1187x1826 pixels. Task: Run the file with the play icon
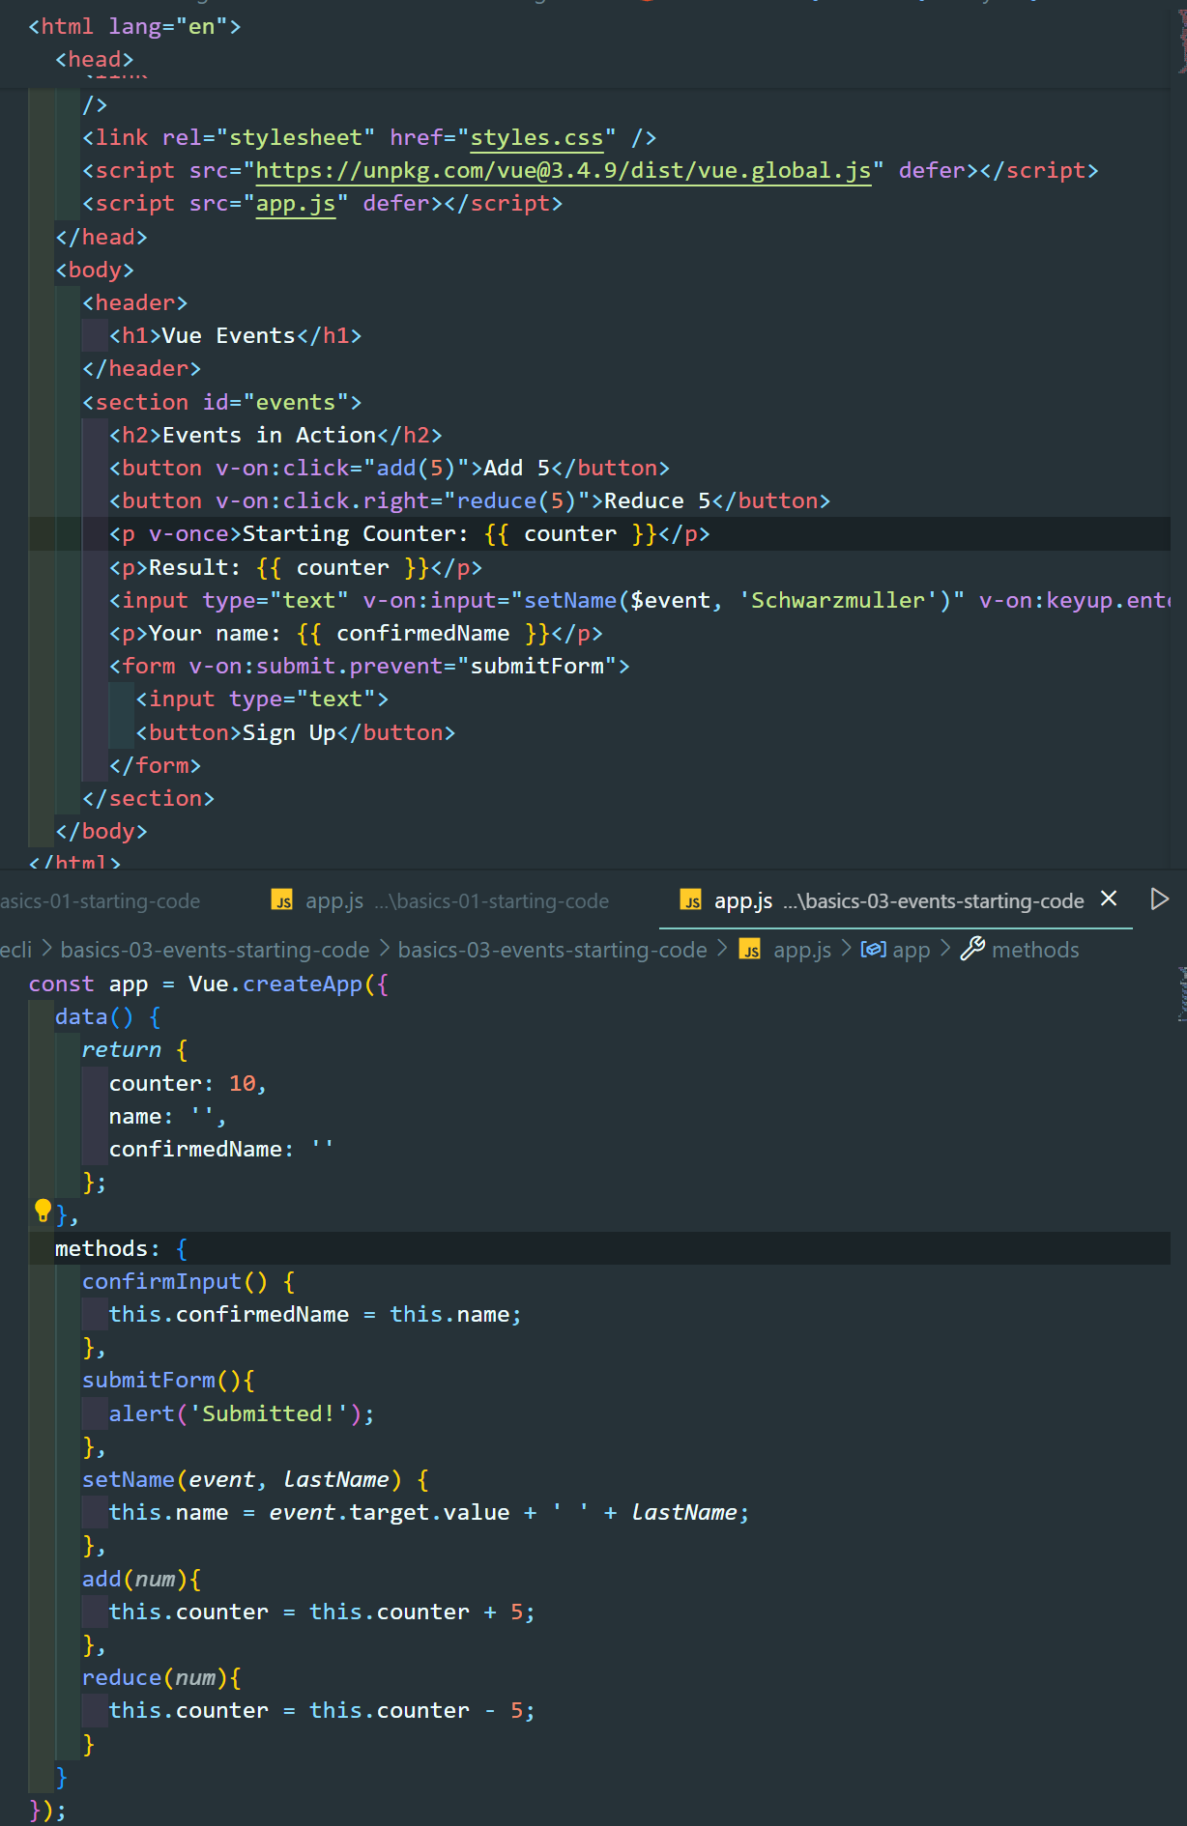1160,899
